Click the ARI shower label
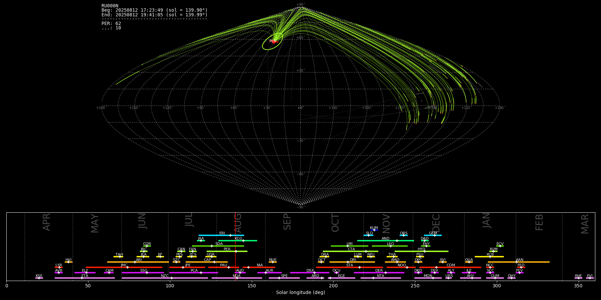Viewport: 601px width, 300px height. pos(139,260)
